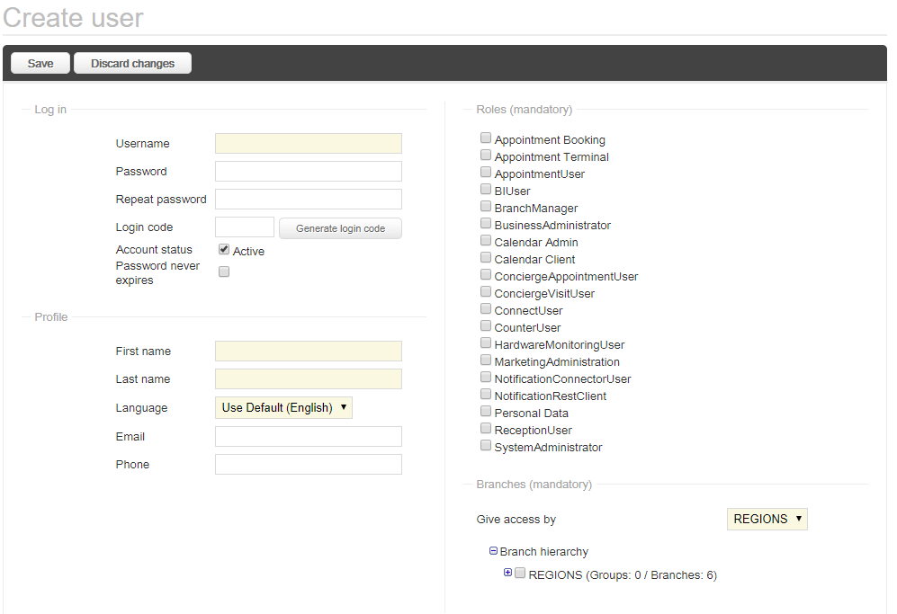Click into the Email field
The image size is (897, 614).
pyautogui.click(x=309, y=436)
